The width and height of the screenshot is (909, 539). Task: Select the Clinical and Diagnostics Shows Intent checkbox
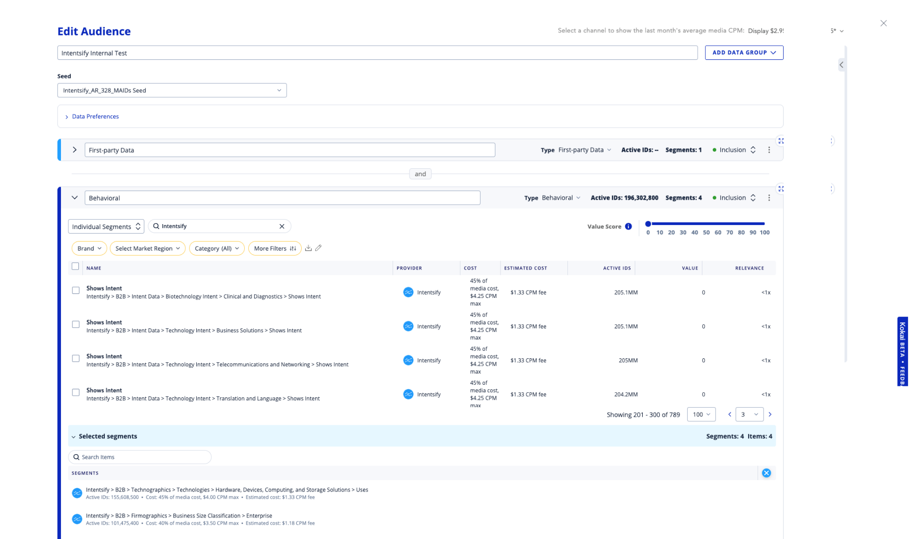[75, 290]
